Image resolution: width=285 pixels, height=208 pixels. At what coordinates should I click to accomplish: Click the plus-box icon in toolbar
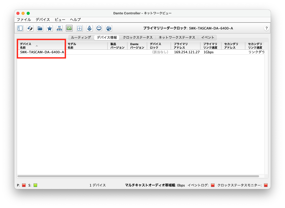pos(79,28)
